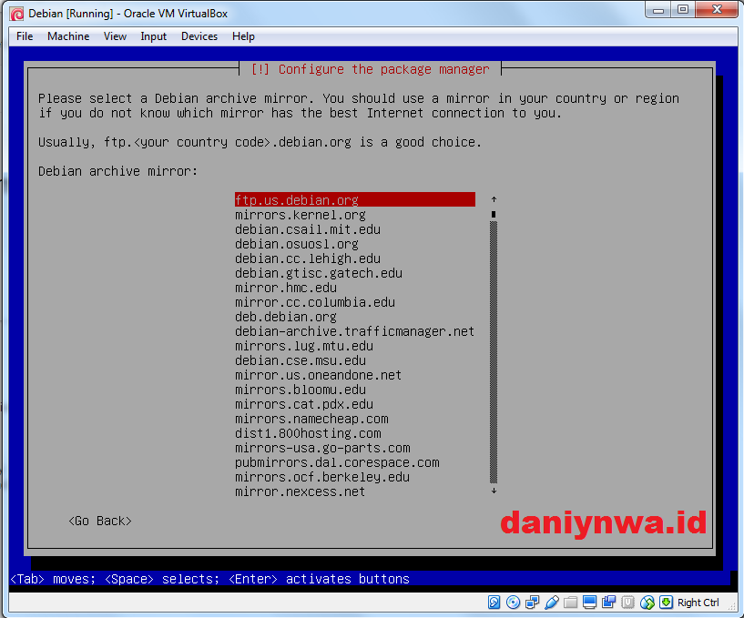
Task: Click the CPU virtualization status icon
Action: [x=627, y=603]
